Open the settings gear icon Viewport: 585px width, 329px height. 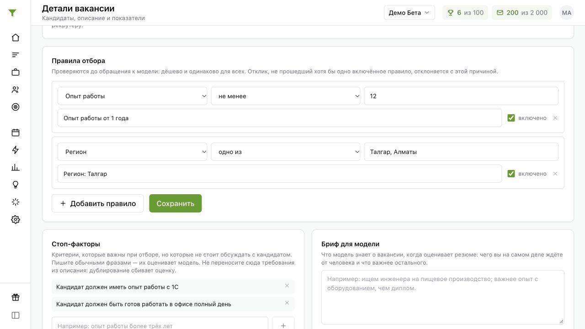click(16, 219)
